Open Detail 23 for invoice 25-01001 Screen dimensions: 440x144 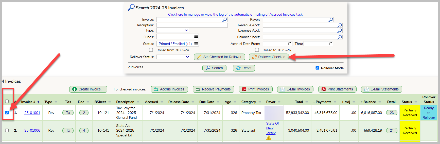(x=392, y=113)
